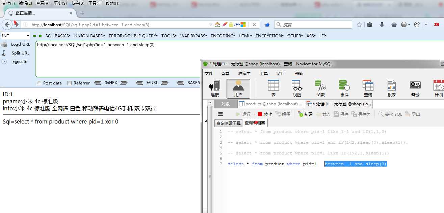Open the Firefox downloads arrow icon

382,25
